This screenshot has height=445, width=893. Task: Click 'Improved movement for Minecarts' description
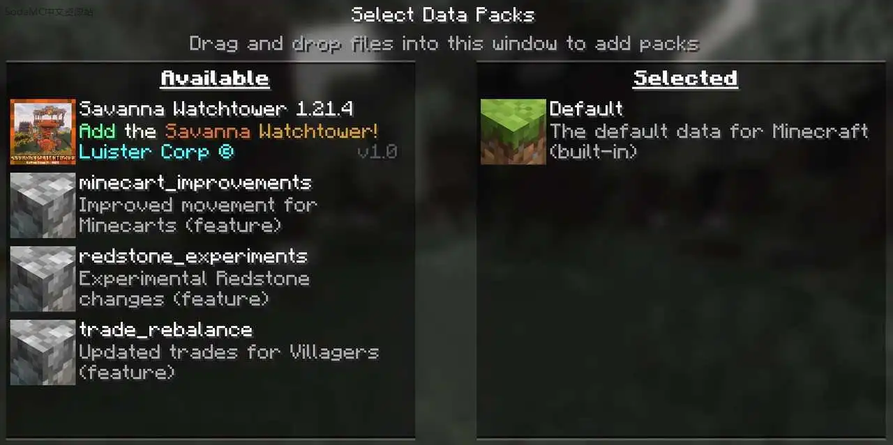click(x=198, y=215)
